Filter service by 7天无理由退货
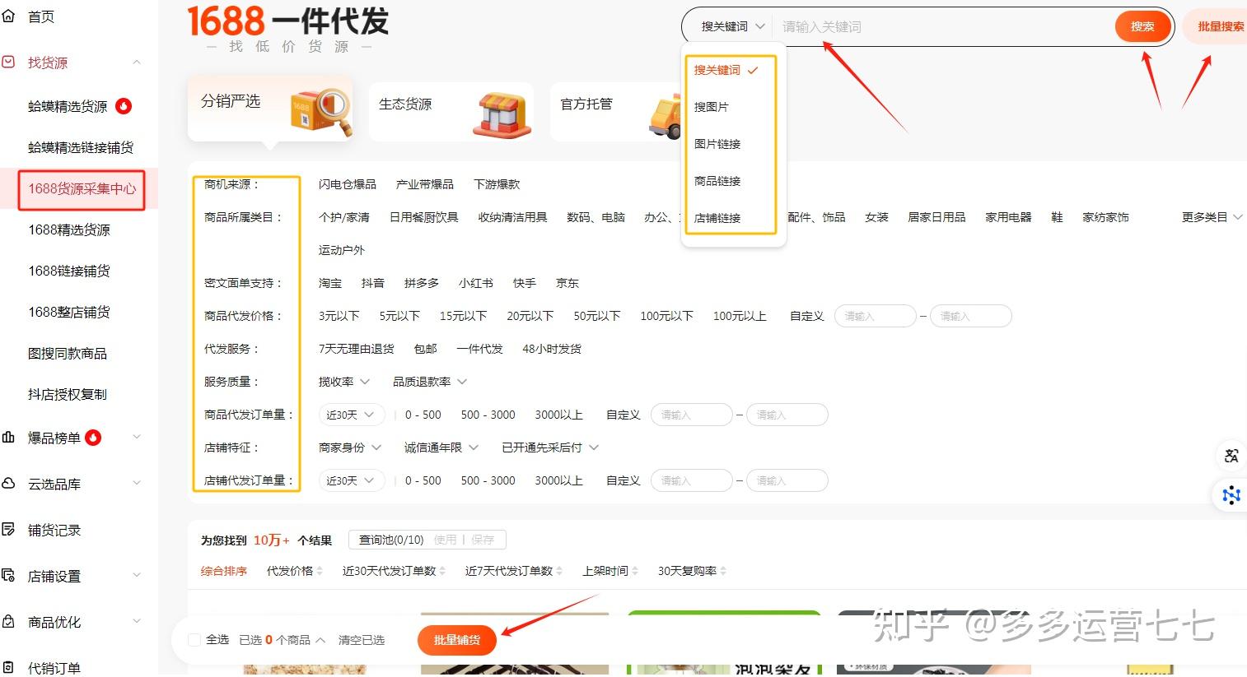Viewport: 1247px width, 677px height. [357, 349]
